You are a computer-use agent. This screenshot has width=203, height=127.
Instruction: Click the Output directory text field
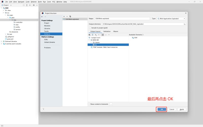pyautogui.click(x=143, y=24)
